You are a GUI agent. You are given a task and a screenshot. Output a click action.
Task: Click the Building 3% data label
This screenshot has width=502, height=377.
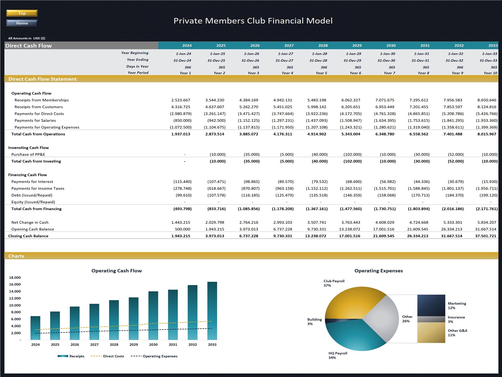(315, 321)
